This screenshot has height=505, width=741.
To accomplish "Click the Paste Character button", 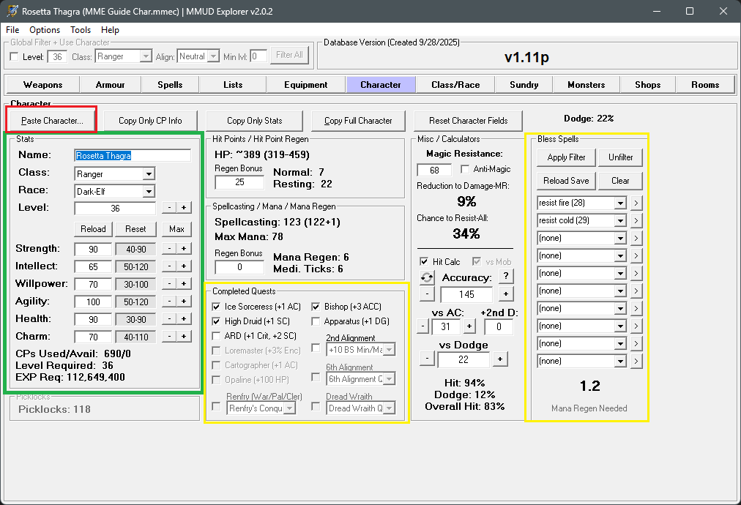I will pos(52,120).
